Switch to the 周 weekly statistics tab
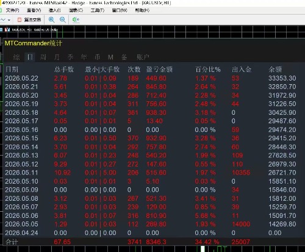 [x=43, y=57]
